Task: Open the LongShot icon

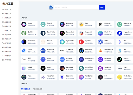Action: [x=100, y=60]
